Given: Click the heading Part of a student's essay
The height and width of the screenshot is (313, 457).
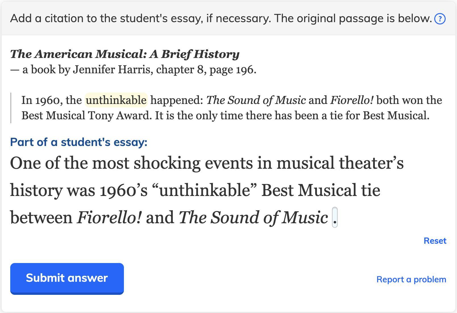Looking at the screenshot, I should coord(79,142).
